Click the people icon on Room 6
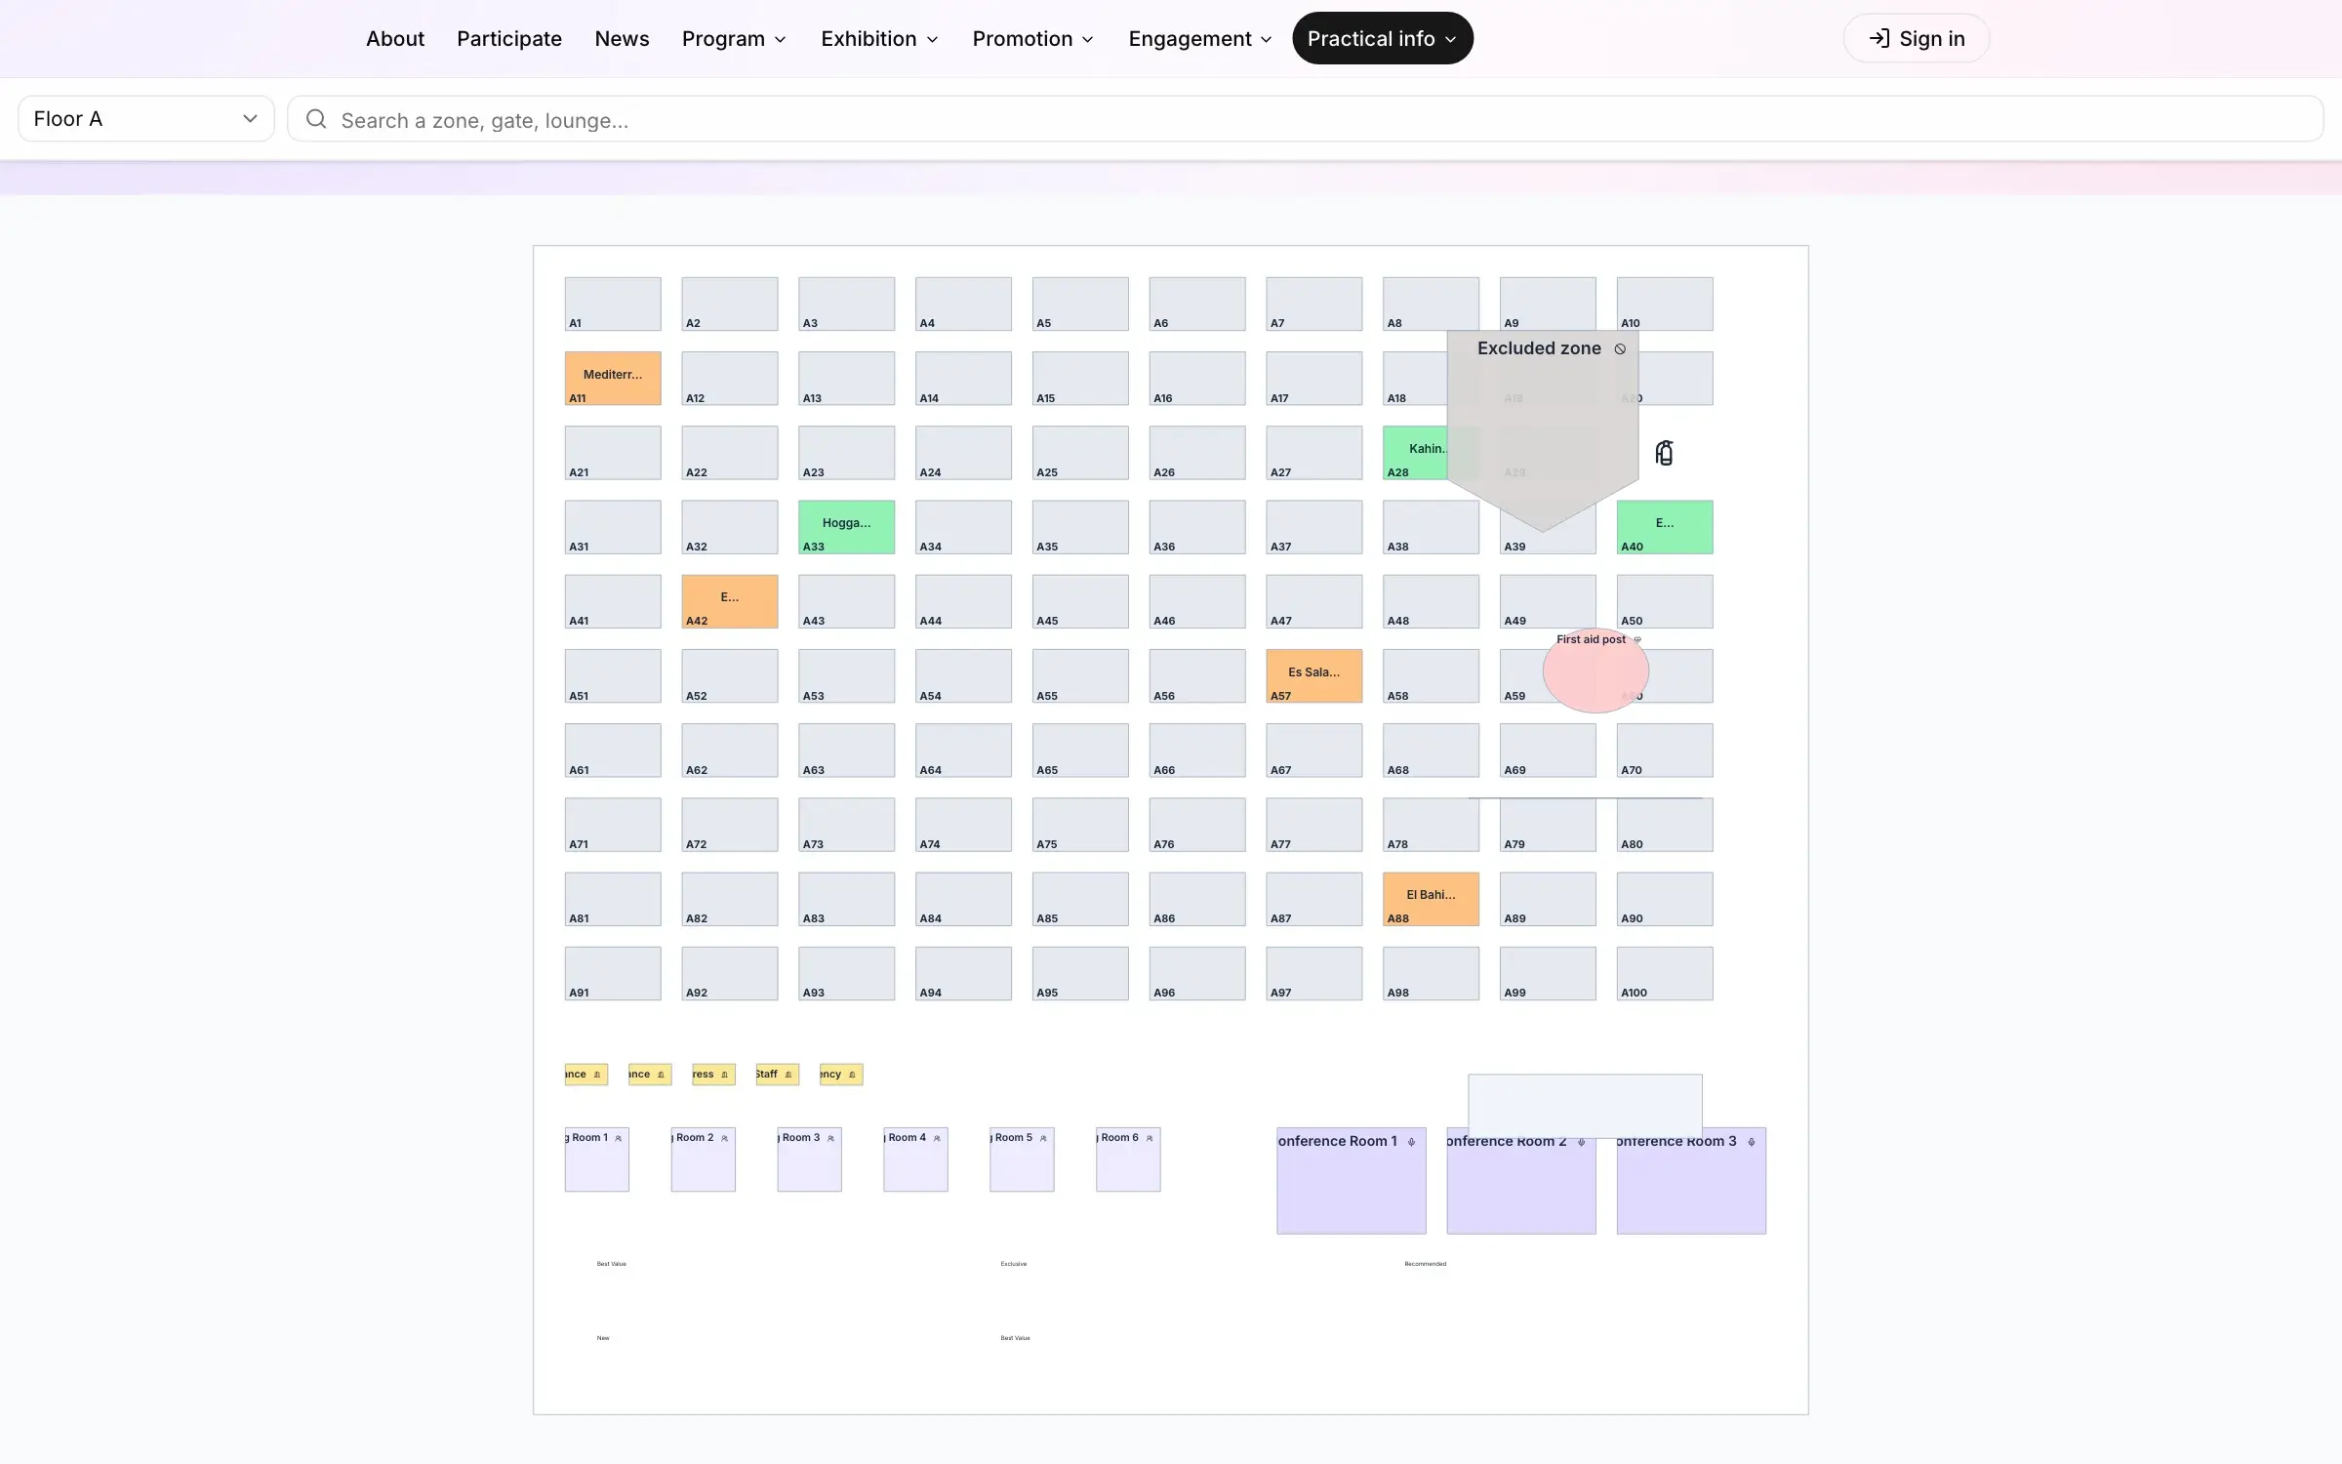Image resolution: width=2342 pixels, height=1464 pixels. pos(1150,1138)
